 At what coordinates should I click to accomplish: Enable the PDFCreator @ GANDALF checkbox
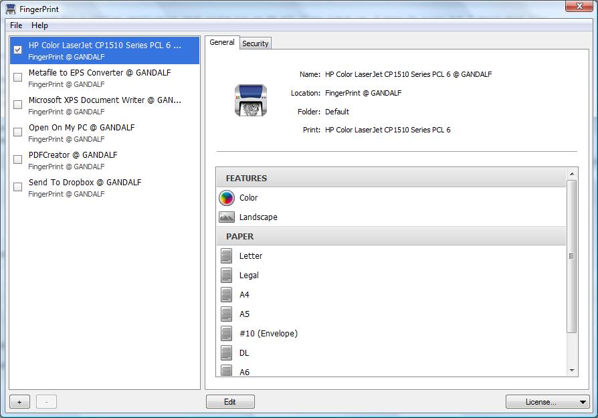[x=18, y=160]
